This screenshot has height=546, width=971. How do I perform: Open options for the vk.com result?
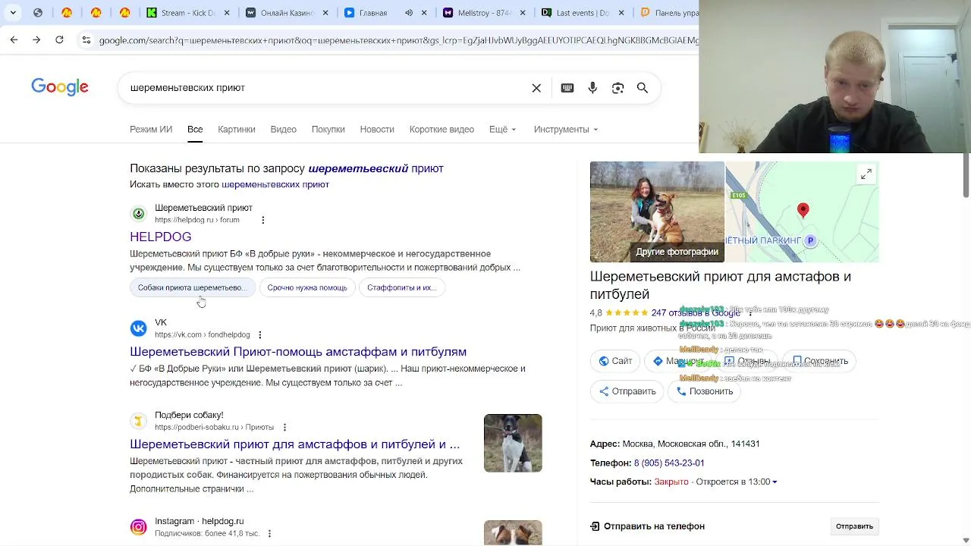tap(259, 334)
